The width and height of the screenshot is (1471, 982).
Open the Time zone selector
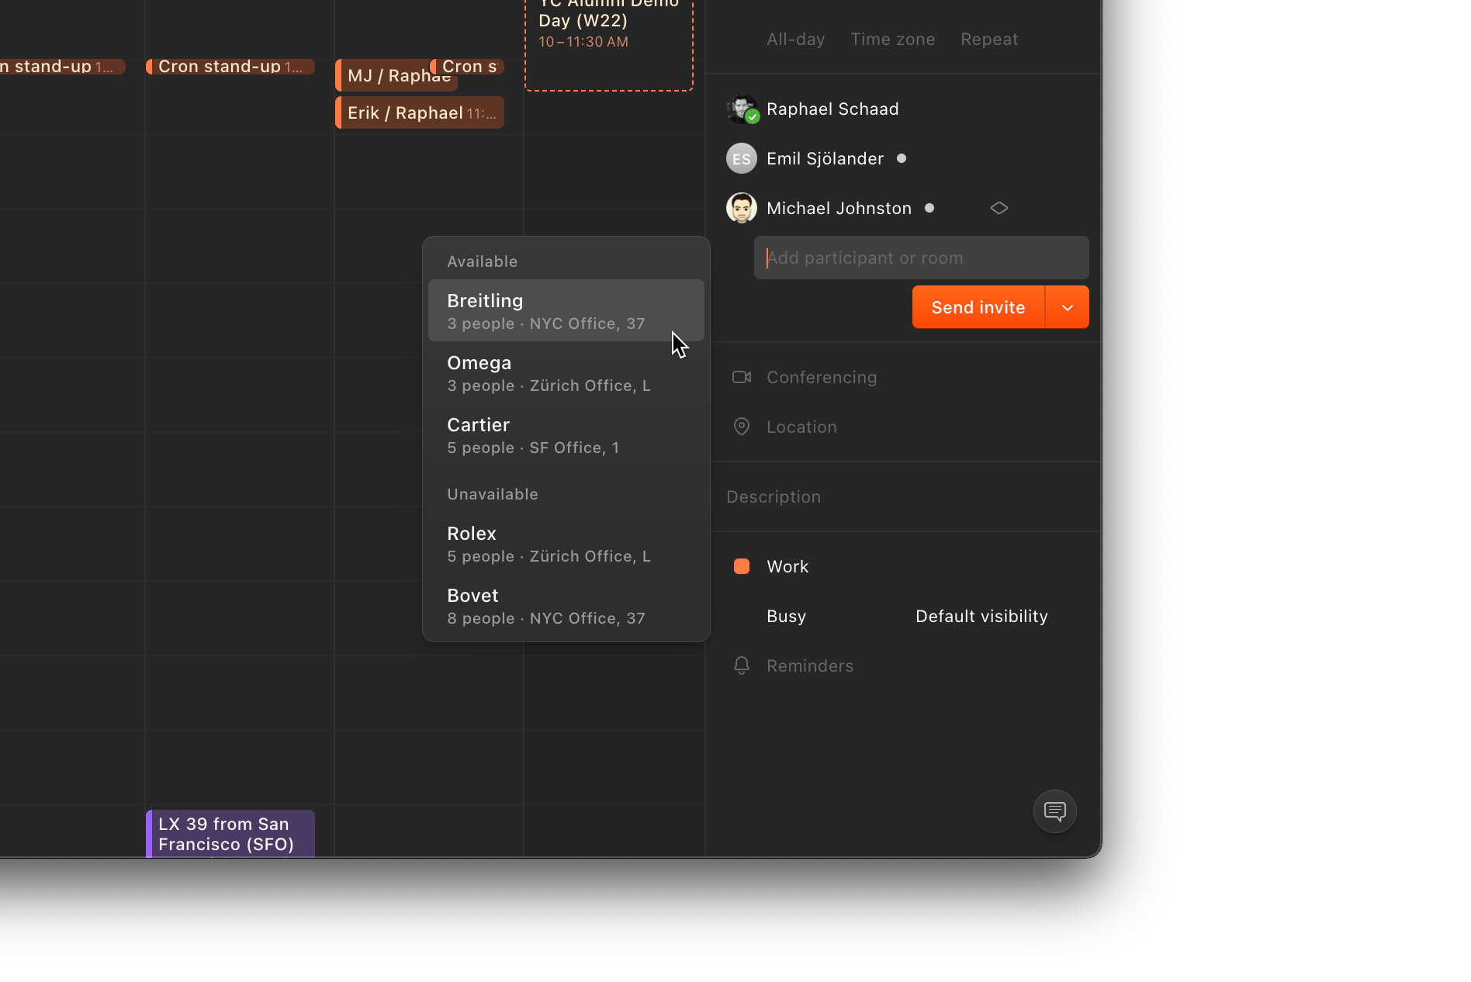892,40
